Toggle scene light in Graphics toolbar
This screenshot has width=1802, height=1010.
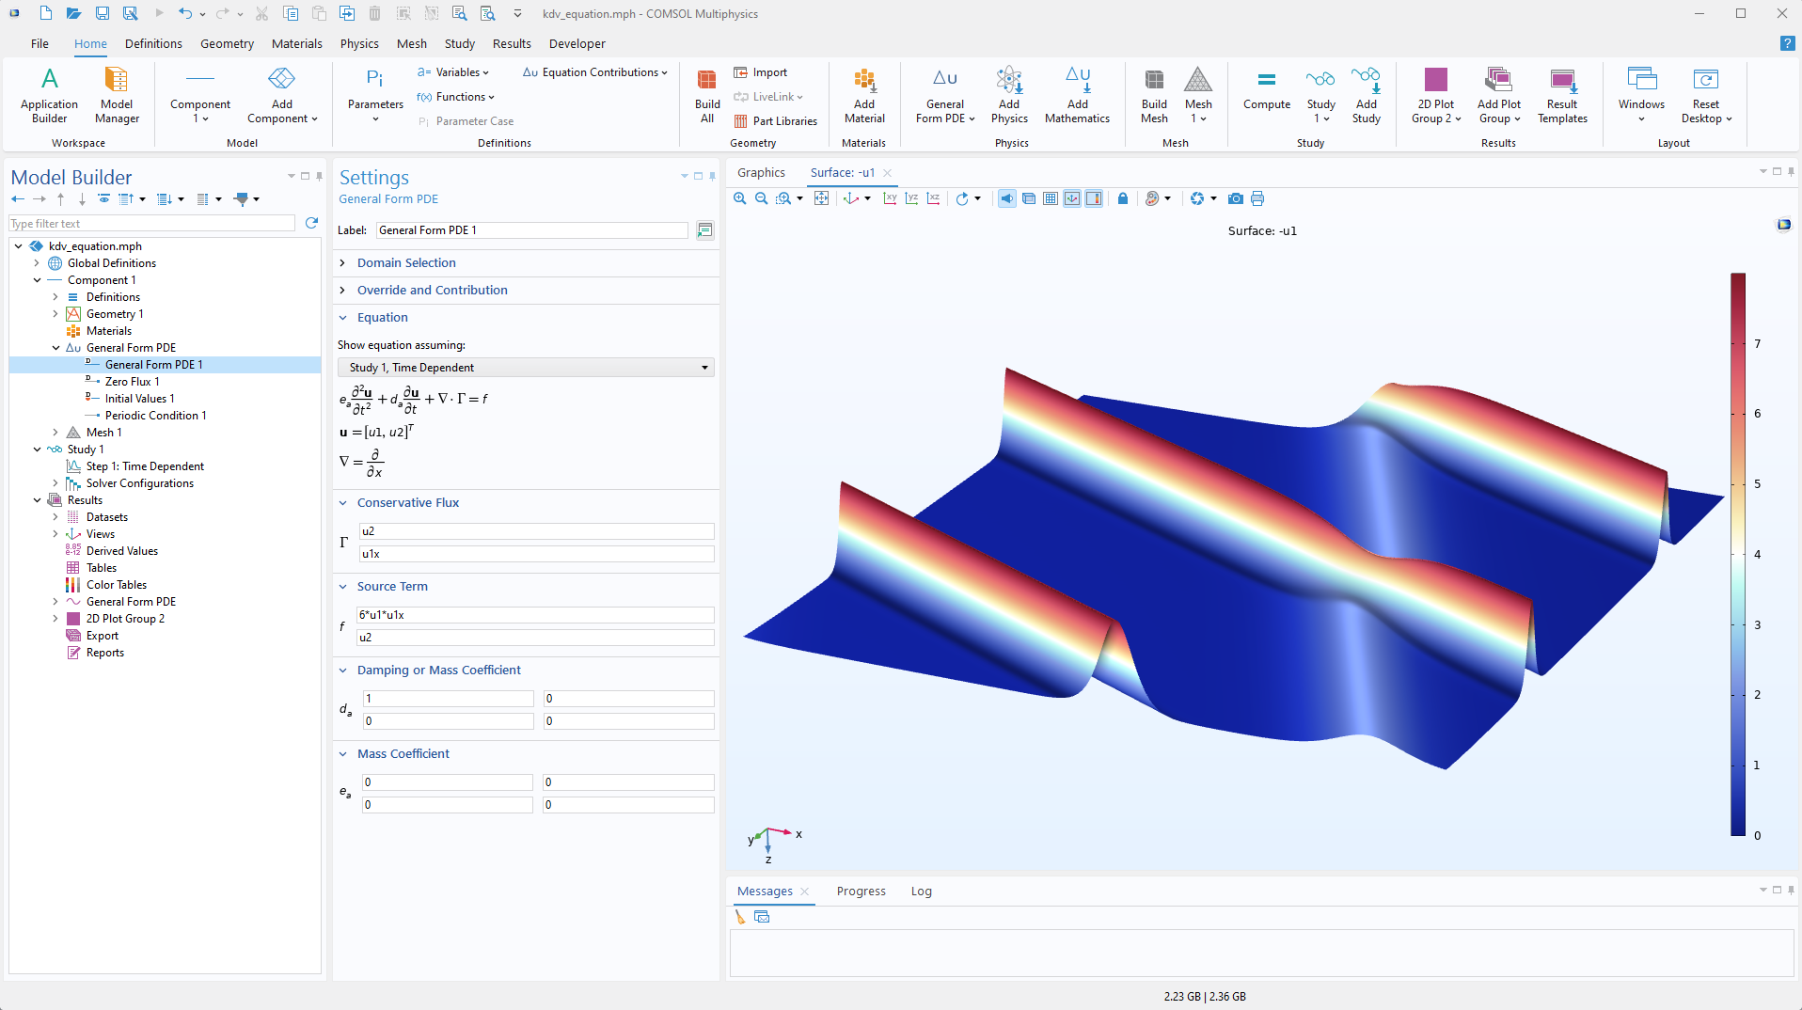[1006, 198]
